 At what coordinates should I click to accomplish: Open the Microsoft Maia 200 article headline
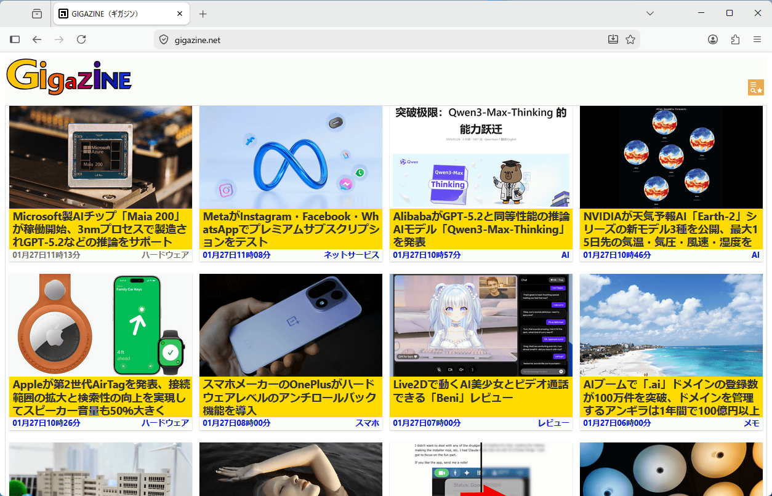coord(99,229)
